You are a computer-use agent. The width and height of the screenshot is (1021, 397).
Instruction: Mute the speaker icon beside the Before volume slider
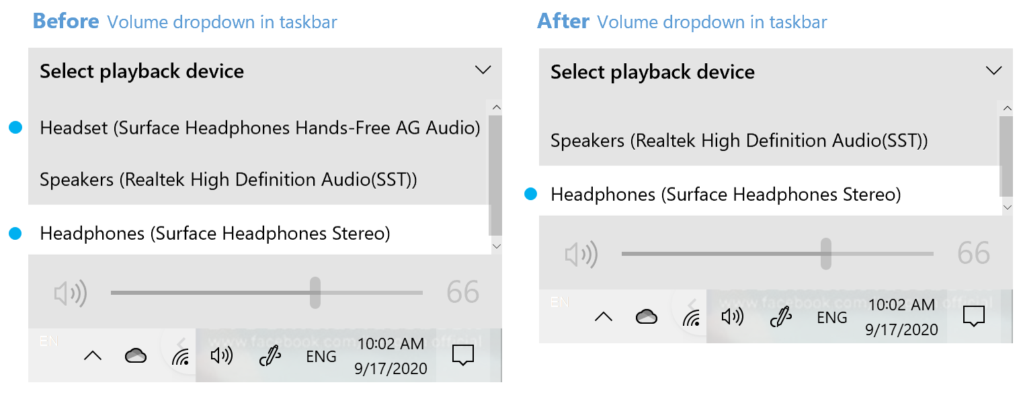71,294
